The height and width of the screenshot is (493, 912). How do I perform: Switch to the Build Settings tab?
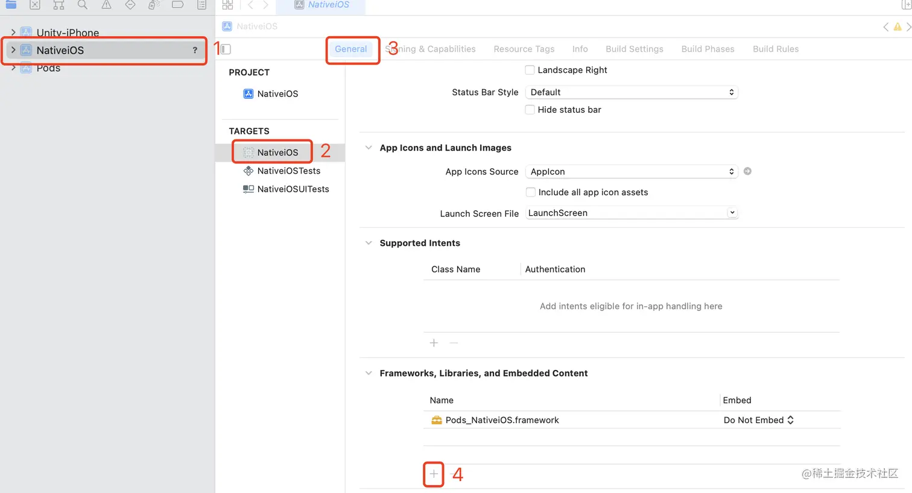pyautogui.click(x=634, y=49)
